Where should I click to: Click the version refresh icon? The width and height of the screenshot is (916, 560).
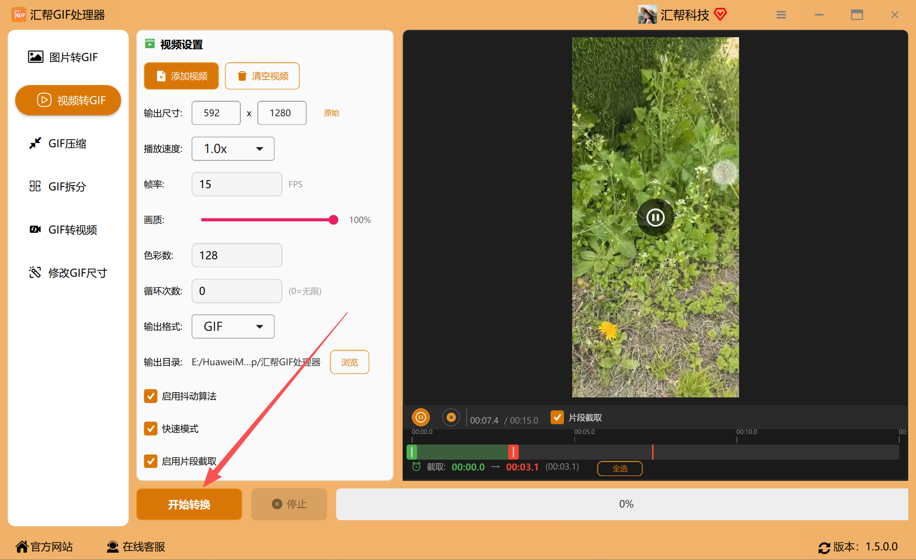point(824,547)
